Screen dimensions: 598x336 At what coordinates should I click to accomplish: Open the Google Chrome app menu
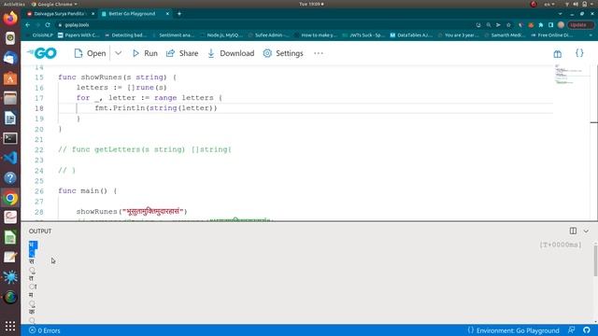coord(54,4)
